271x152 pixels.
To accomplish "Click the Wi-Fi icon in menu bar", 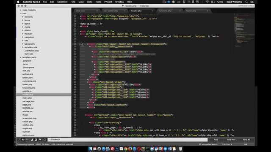I will (x=207, y=2).
